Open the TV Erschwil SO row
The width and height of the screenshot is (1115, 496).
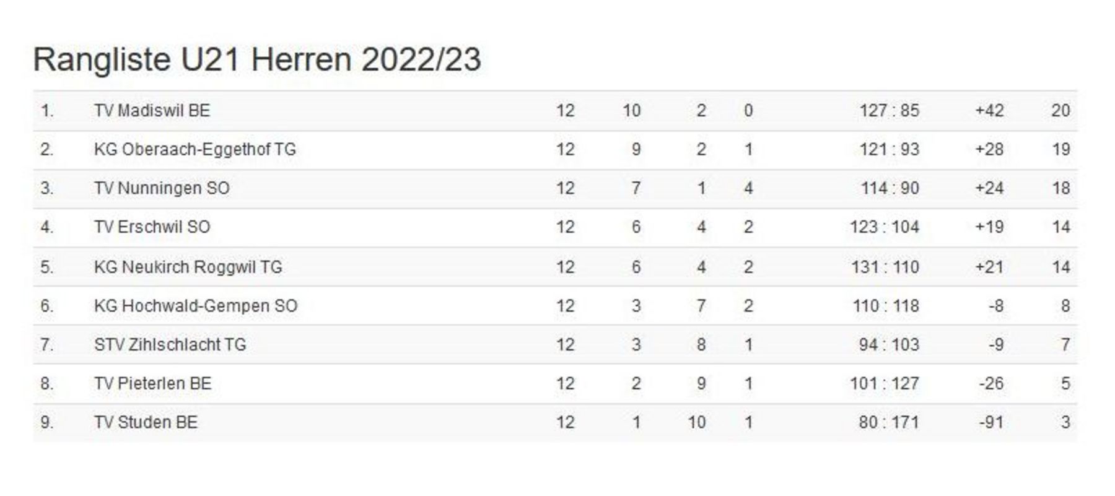click(555, 227)
